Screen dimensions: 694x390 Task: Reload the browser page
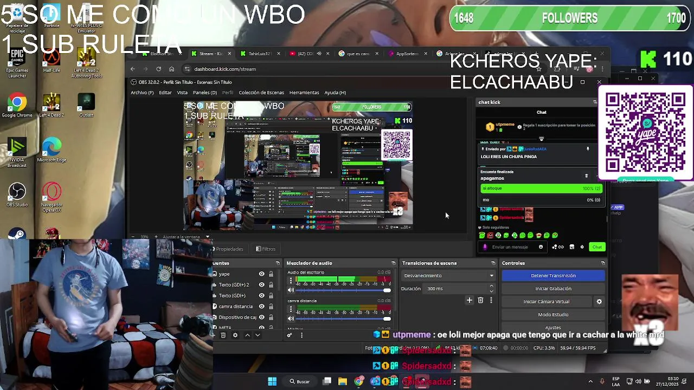click(158, 69)
